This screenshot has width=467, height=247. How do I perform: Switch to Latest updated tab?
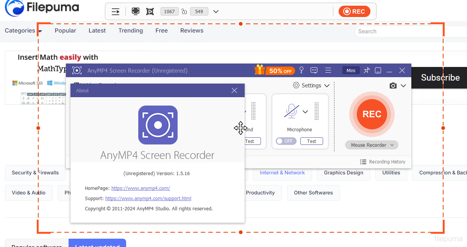tap(97, 243)
